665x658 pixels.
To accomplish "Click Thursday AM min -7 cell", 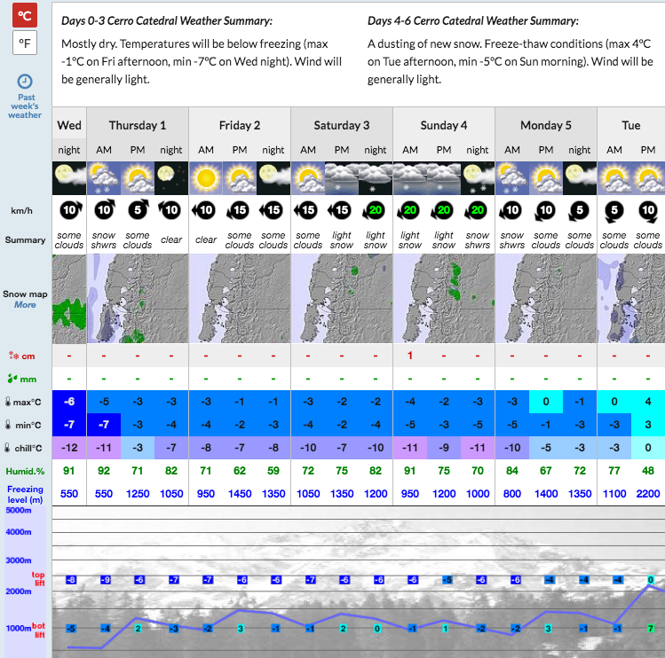I will click(x=104, y=425).
